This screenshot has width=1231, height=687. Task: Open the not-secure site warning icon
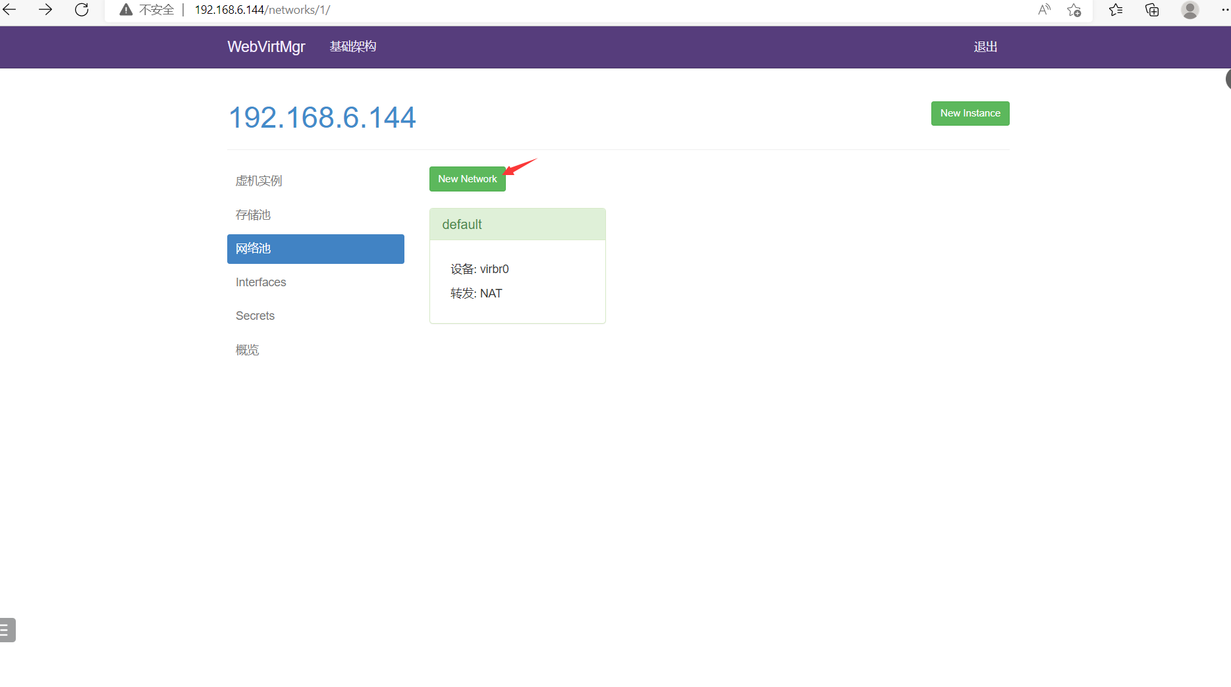(126, 10)
